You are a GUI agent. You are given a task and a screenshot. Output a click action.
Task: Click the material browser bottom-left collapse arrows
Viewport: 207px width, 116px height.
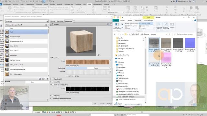tap(48, 100)
